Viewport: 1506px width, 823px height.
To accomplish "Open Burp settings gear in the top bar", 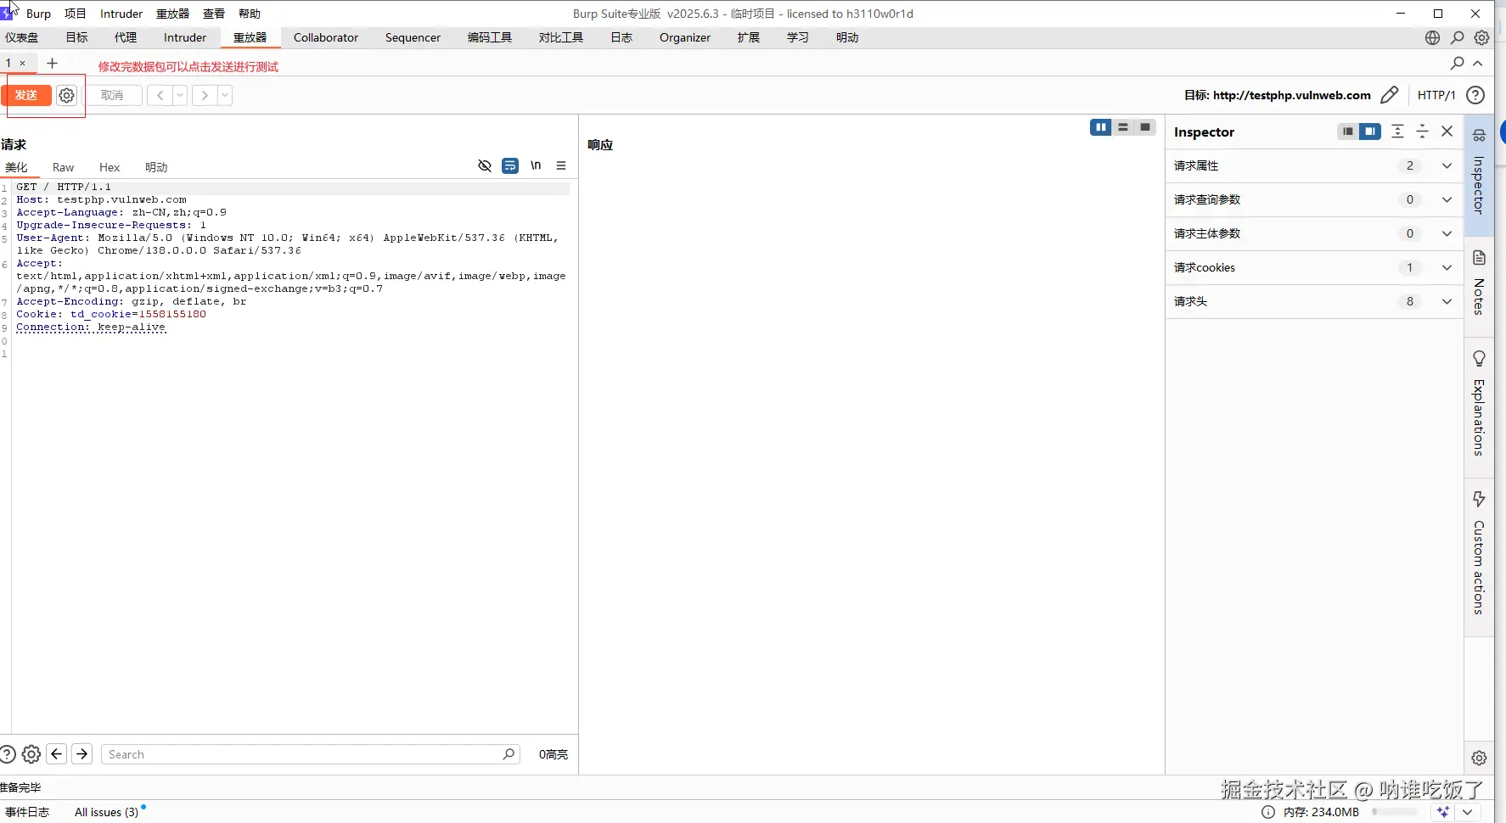I will pos(1481,37).
